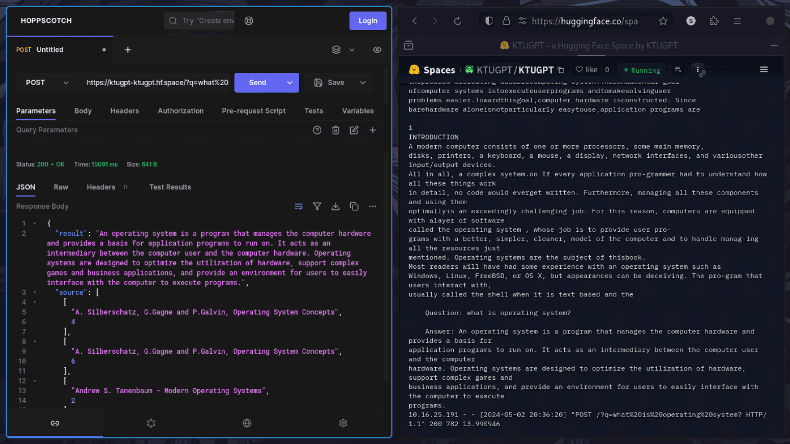Copy KTUGPT space name

(561, 70)
